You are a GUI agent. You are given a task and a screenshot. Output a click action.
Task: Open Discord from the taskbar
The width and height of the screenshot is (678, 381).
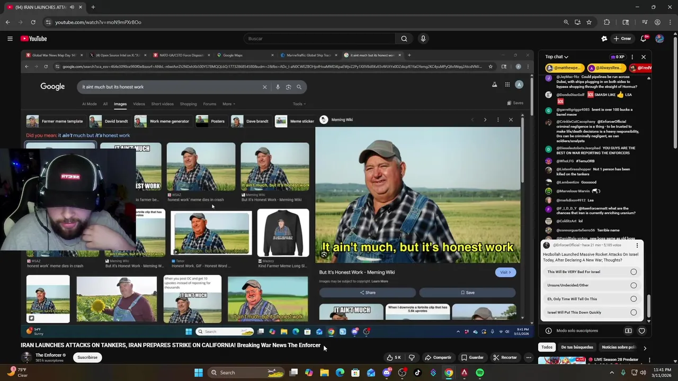pos(387,373)
